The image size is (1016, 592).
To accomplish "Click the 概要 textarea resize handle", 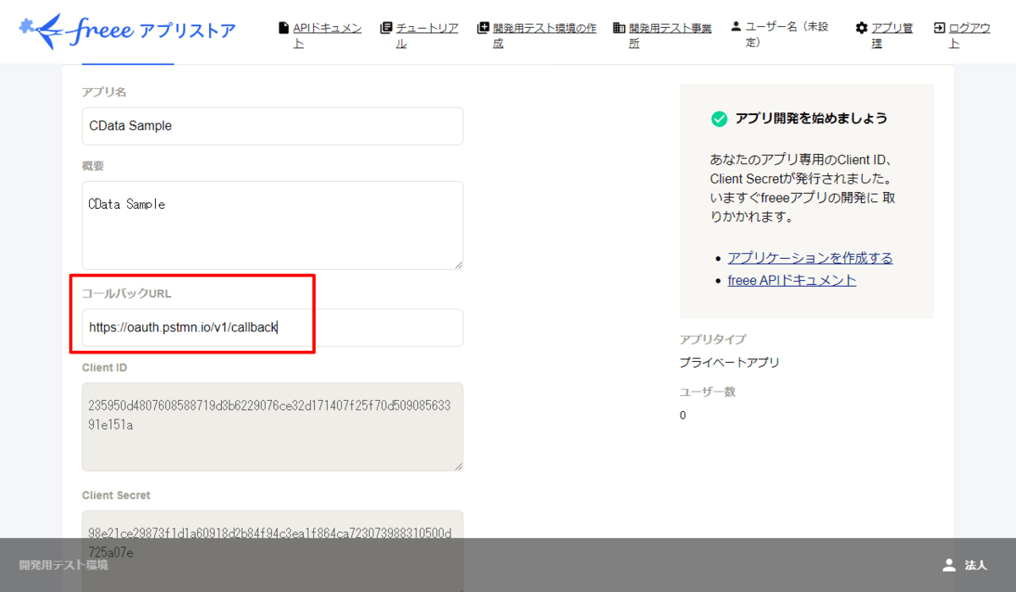I will [x=458, y=265].
